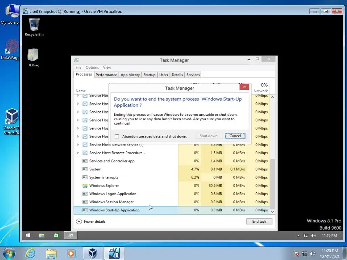Expand the fourth Service Host row
The width and height of the screenshot is (347, 260).
78,120
